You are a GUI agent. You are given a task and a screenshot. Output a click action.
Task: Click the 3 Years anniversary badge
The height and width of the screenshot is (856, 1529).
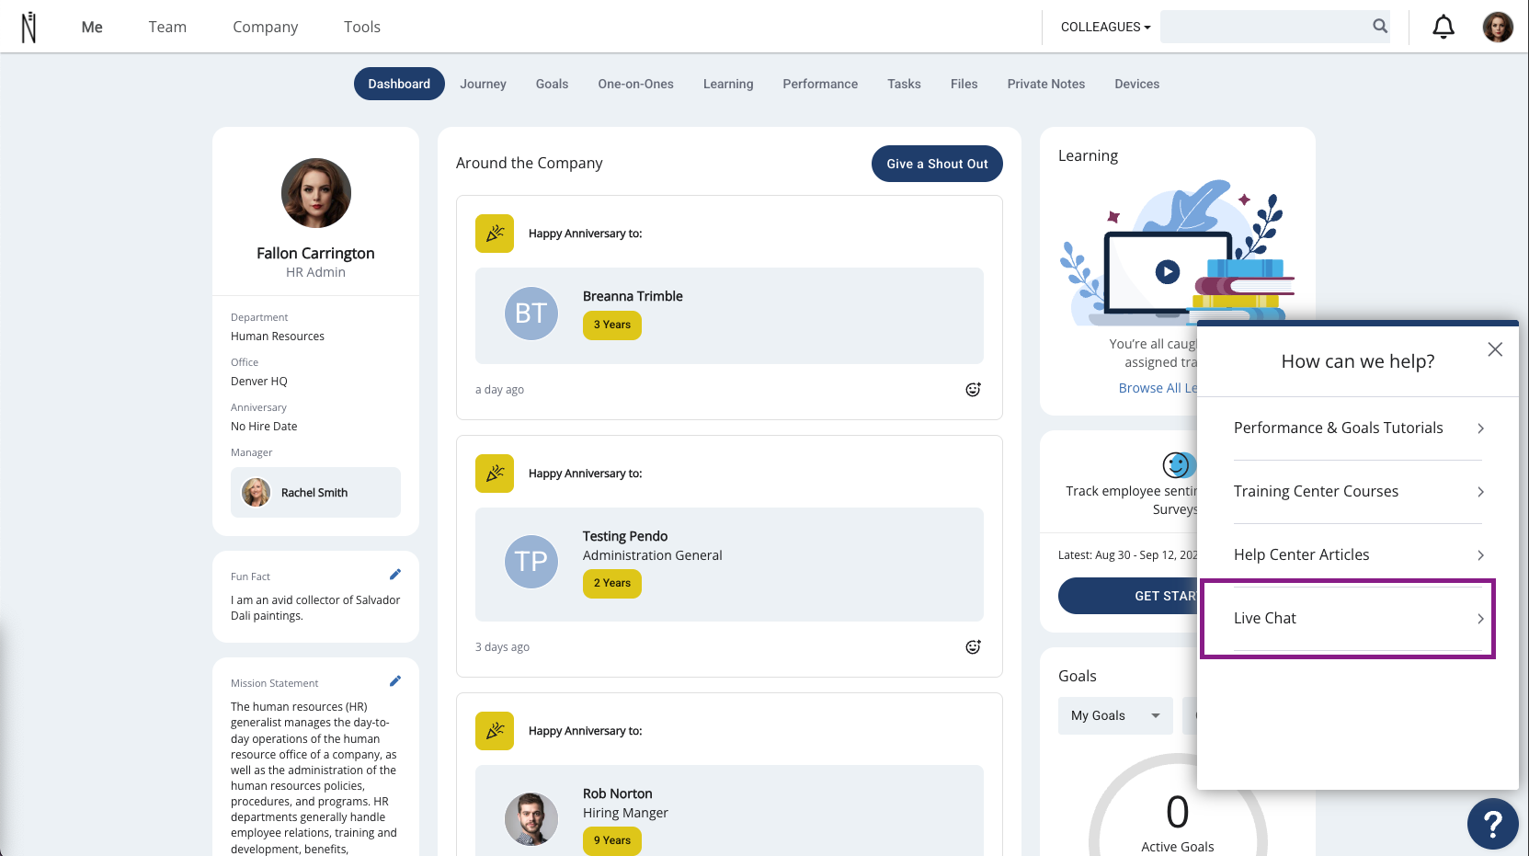click(612, 325)
